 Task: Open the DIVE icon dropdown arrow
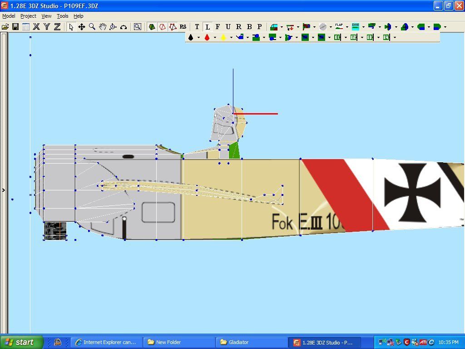(x=363, y=27)
